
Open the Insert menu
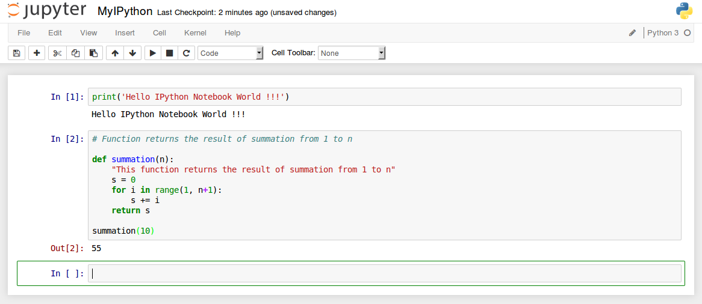pyautogui.click(x=125, y=32)
